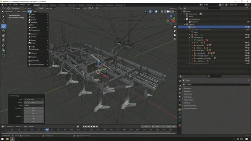The width and height of the screenshot is (251, 141).
Task: Open the outliner filter funnel icon
Action: click(247, 8)
